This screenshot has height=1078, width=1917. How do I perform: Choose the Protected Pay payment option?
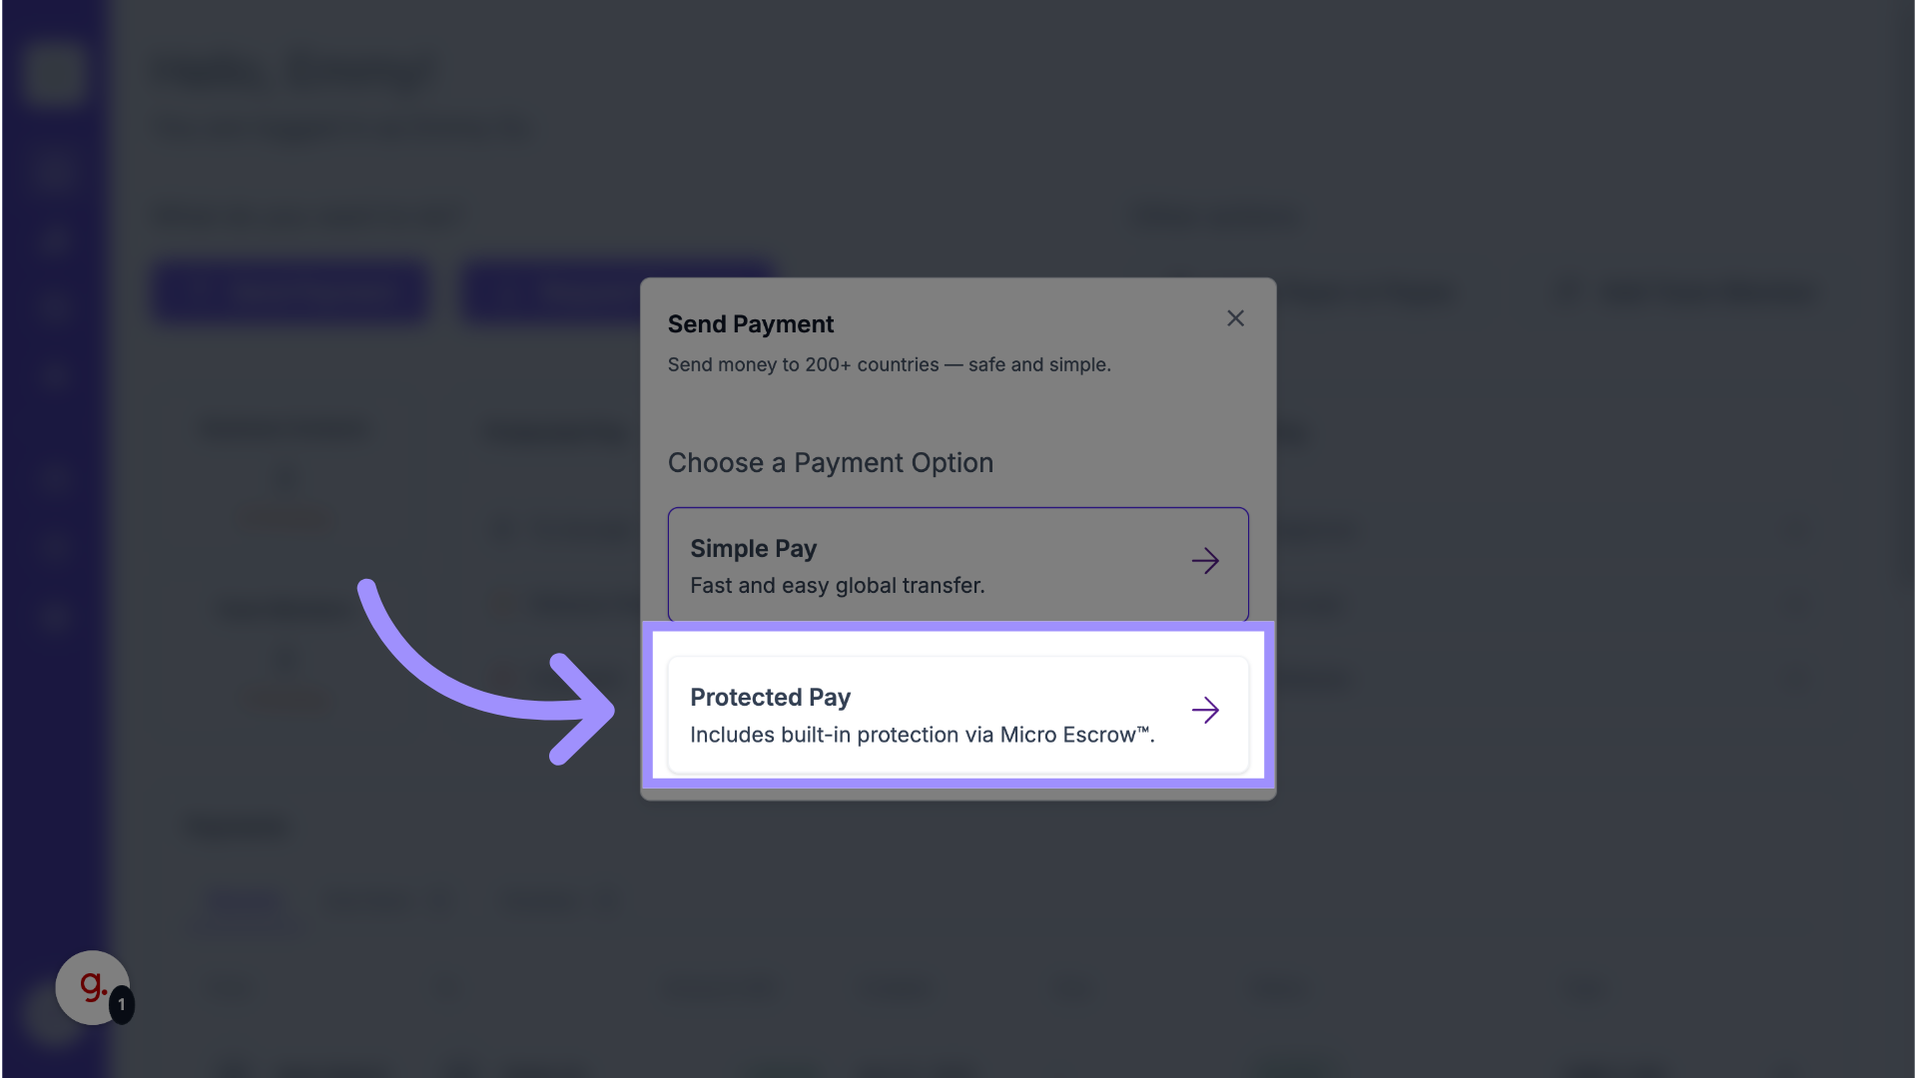(957, 715)
